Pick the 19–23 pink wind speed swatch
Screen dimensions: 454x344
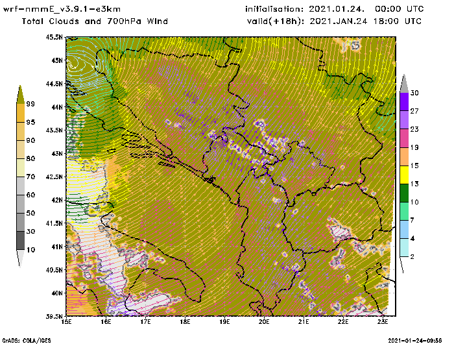(x=404, y=138)
